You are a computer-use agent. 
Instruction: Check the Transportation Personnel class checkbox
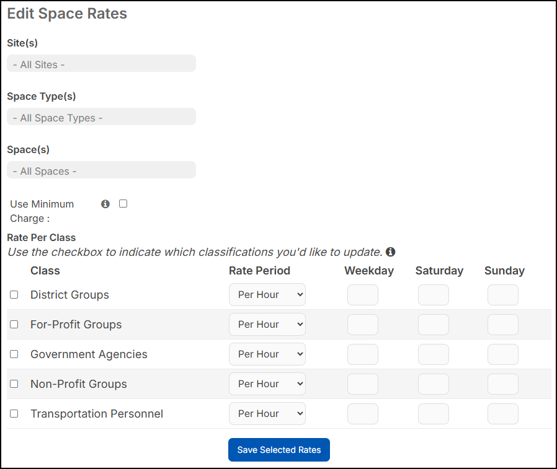(x=14, y=414)
